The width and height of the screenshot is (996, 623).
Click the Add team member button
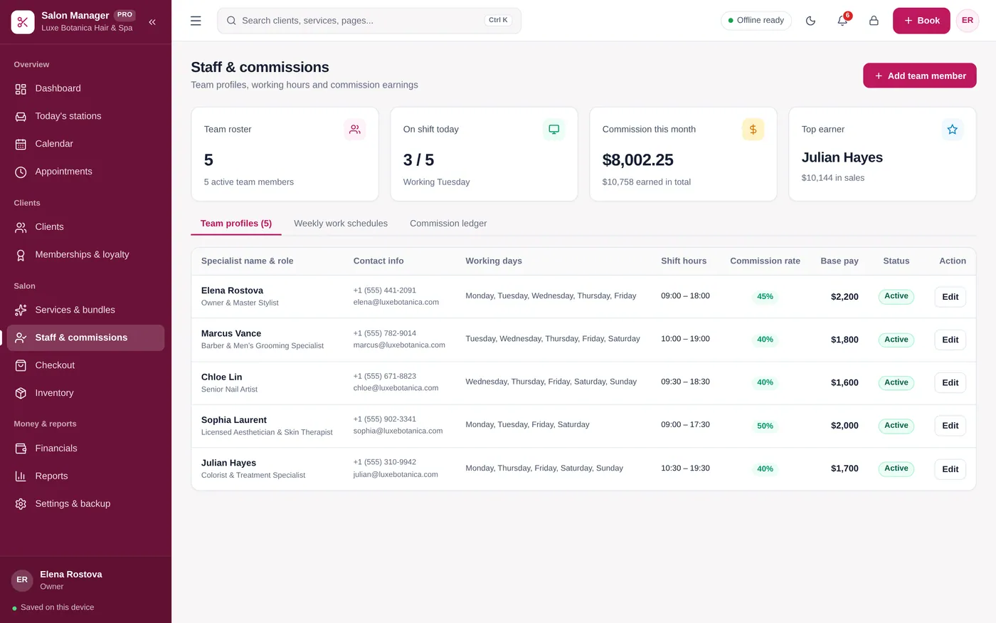pyautogui.click(x=920, y=75)
